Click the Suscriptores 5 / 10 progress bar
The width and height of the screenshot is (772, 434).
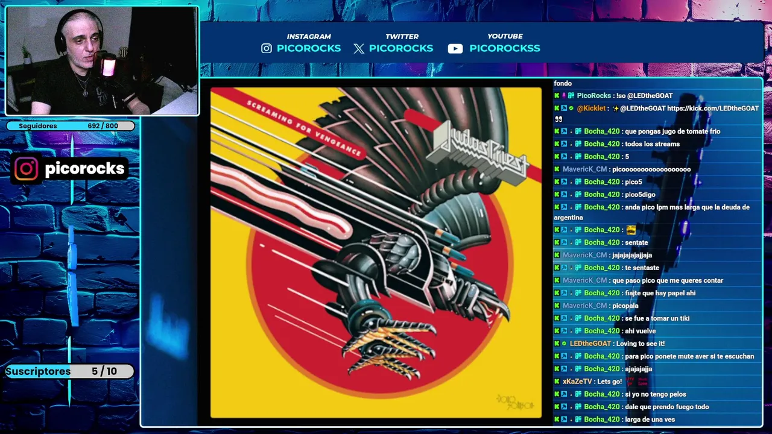[70, 371]
